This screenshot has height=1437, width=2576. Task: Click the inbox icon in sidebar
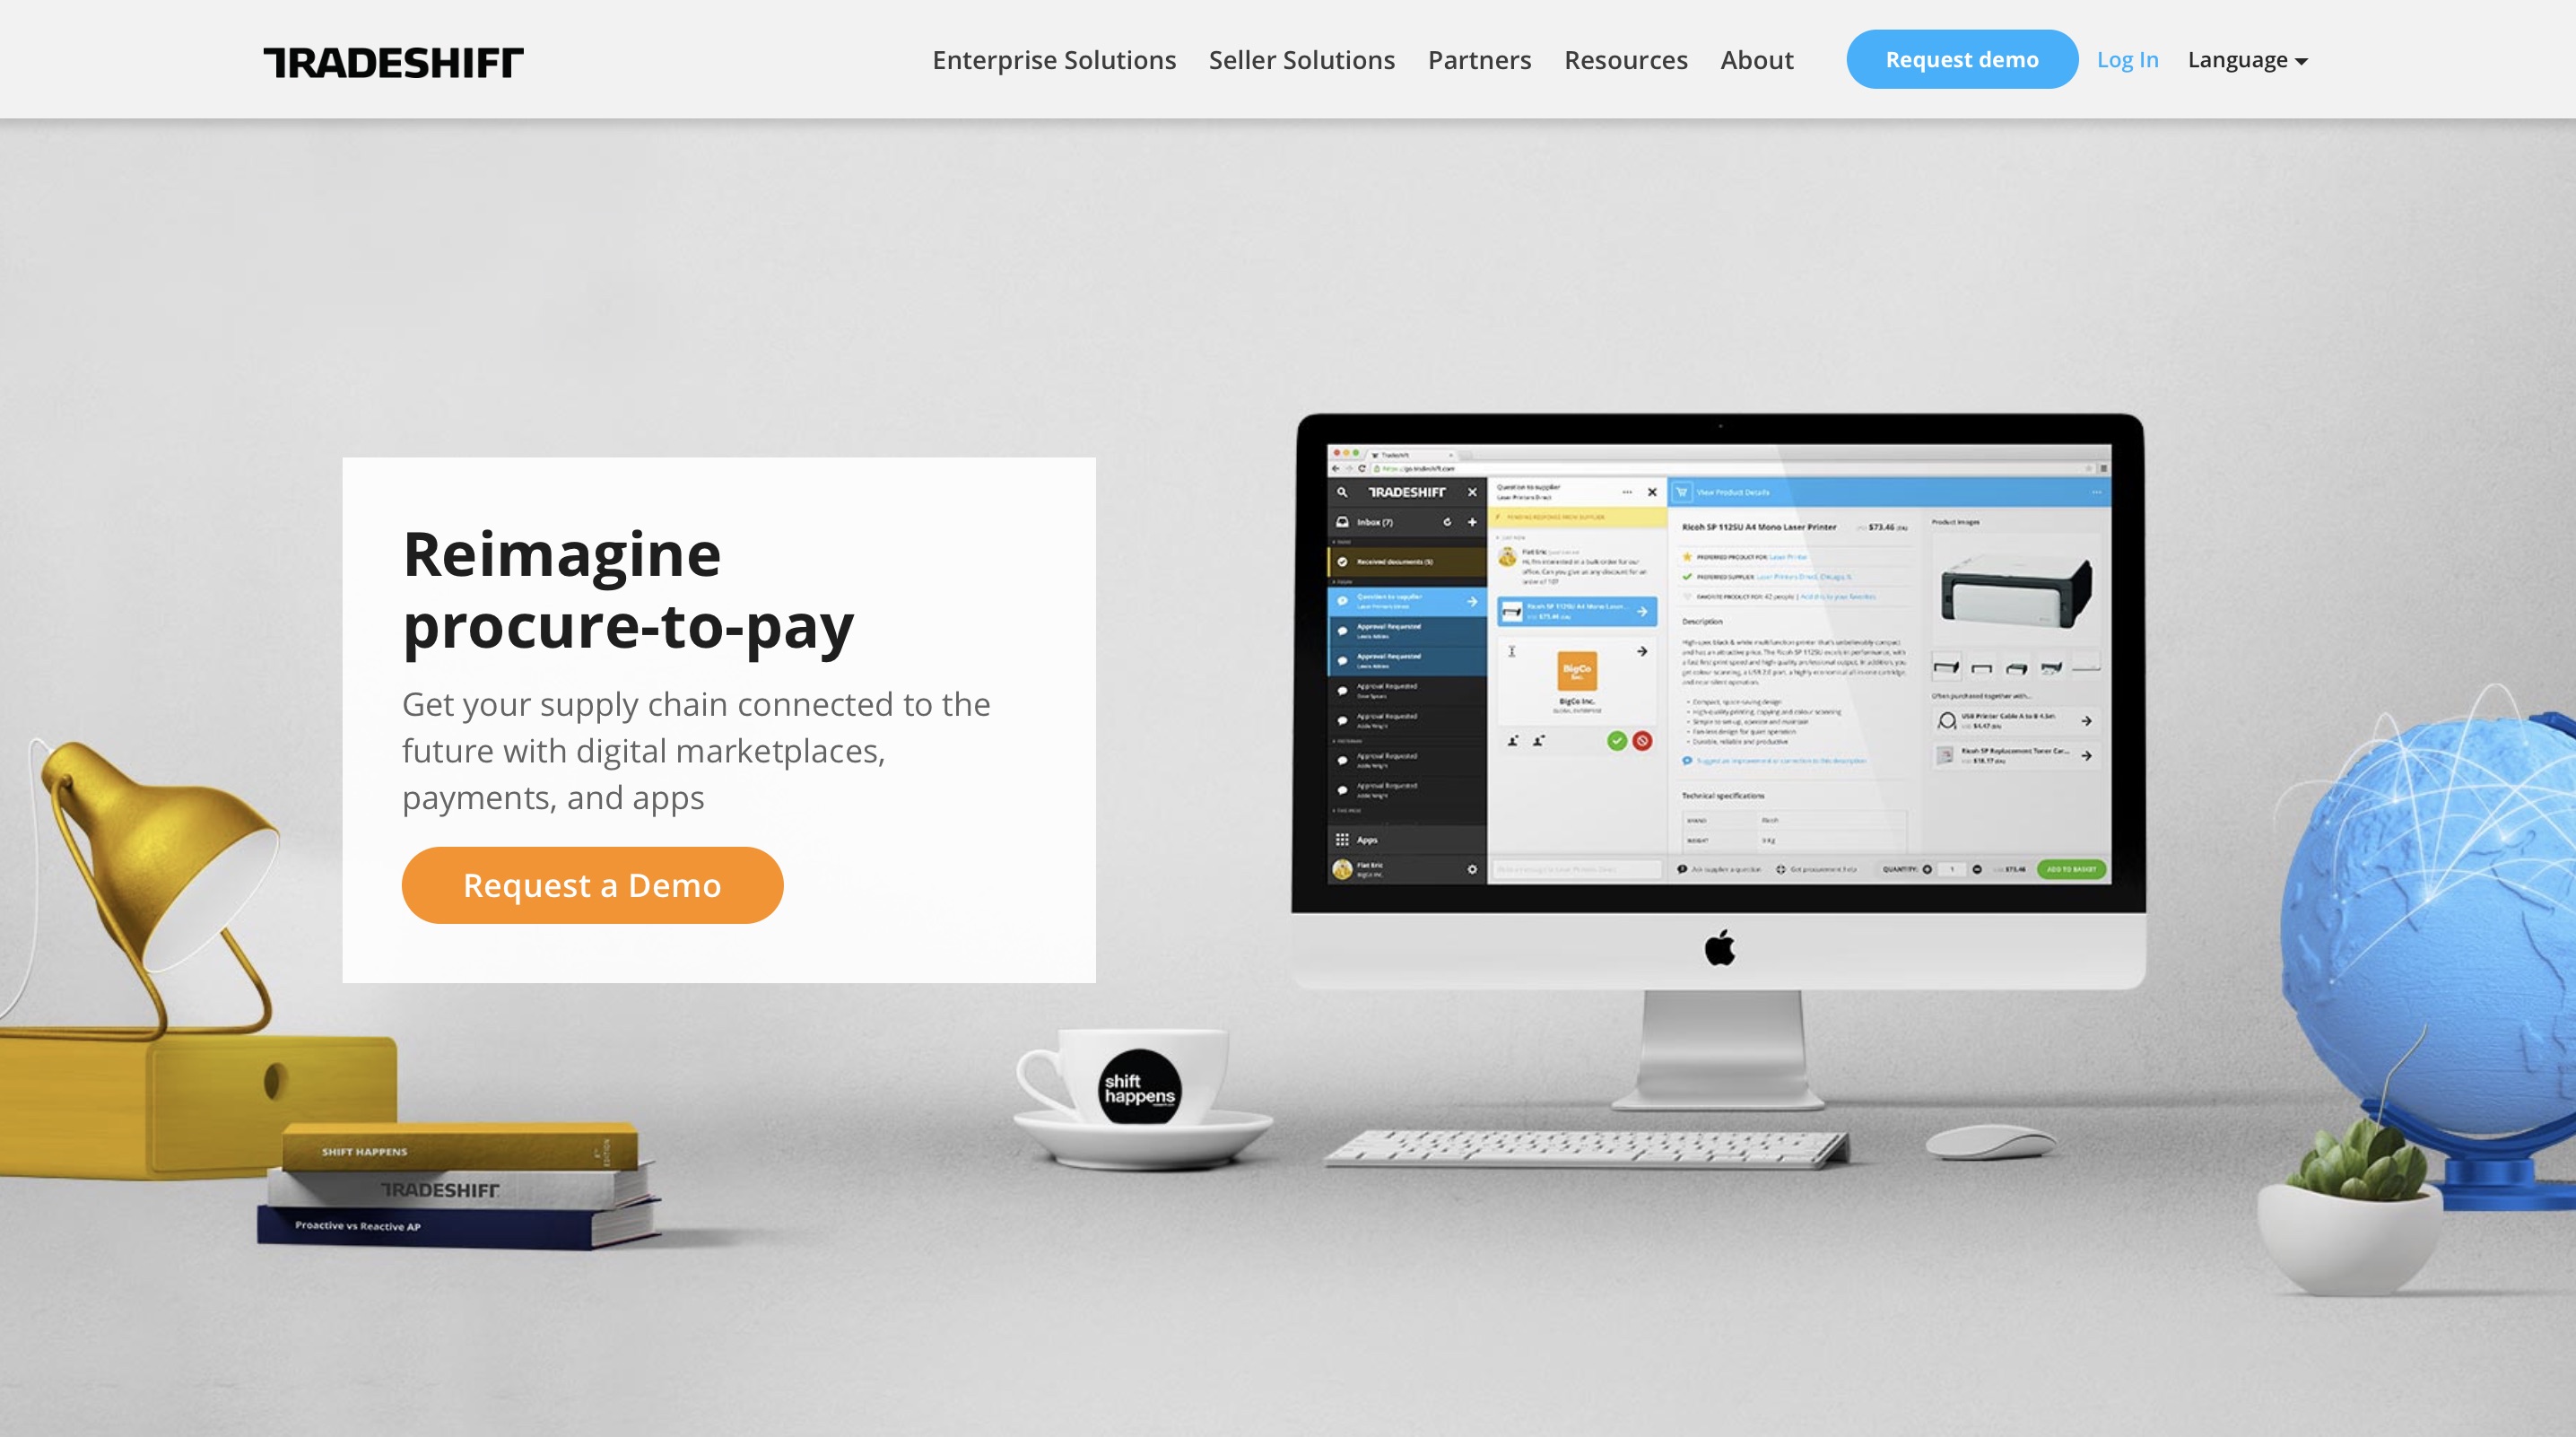(x=1341, y=520)
